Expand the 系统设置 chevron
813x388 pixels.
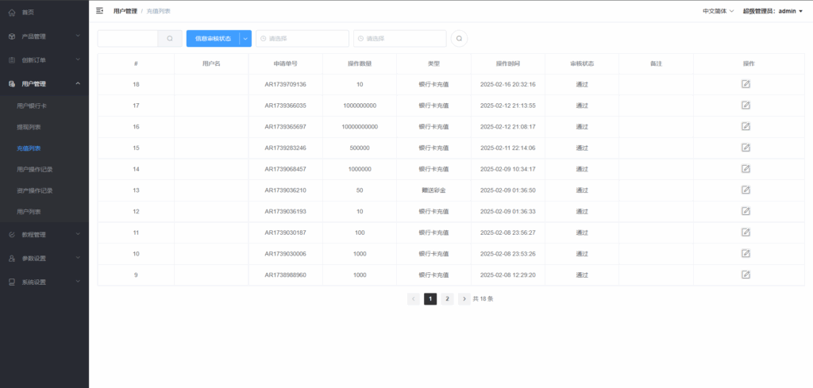point(78,282)
